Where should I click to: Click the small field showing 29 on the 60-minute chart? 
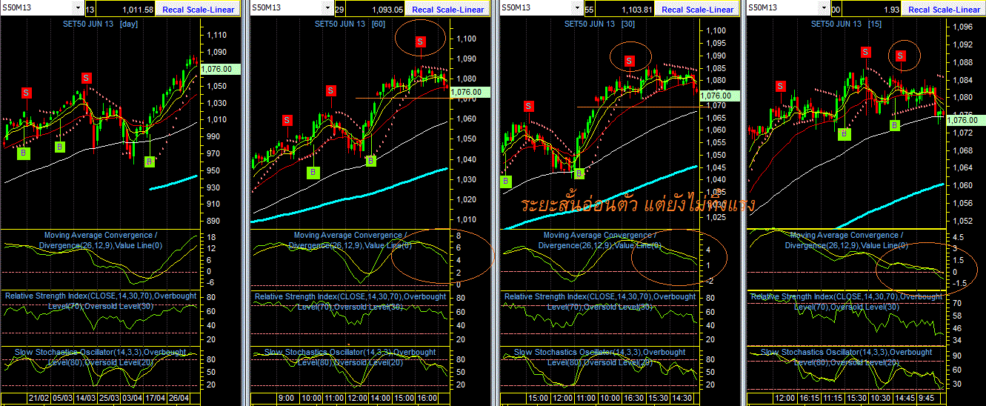coord(340,9)
